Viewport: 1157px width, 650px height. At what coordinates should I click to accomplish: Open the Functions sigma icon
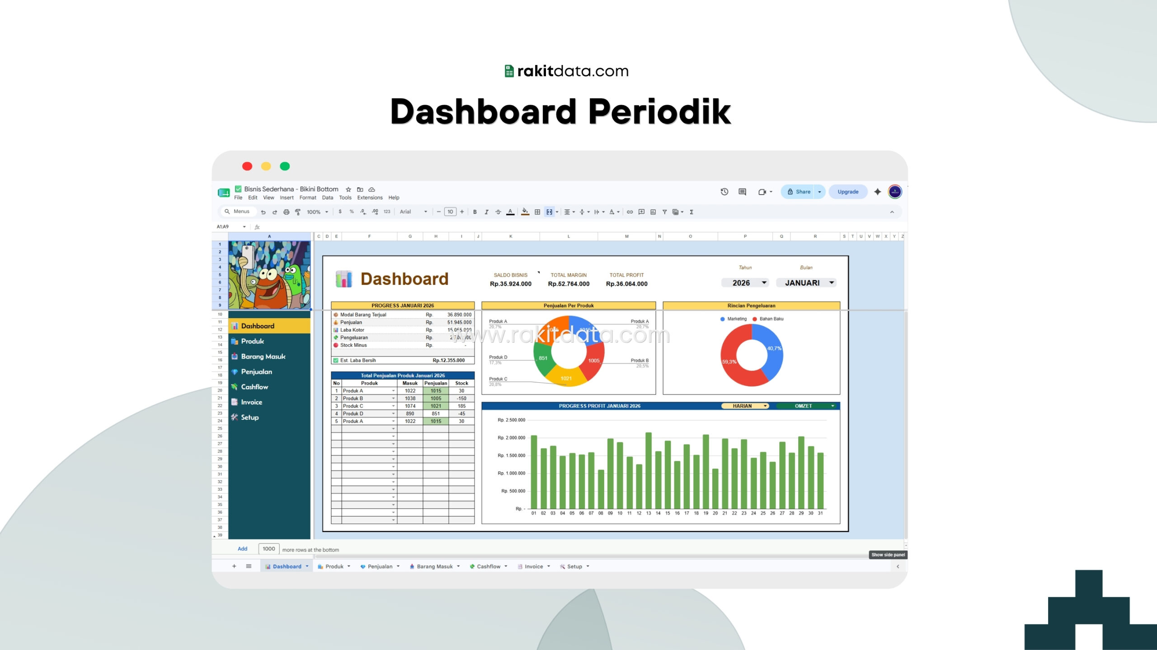691,212
